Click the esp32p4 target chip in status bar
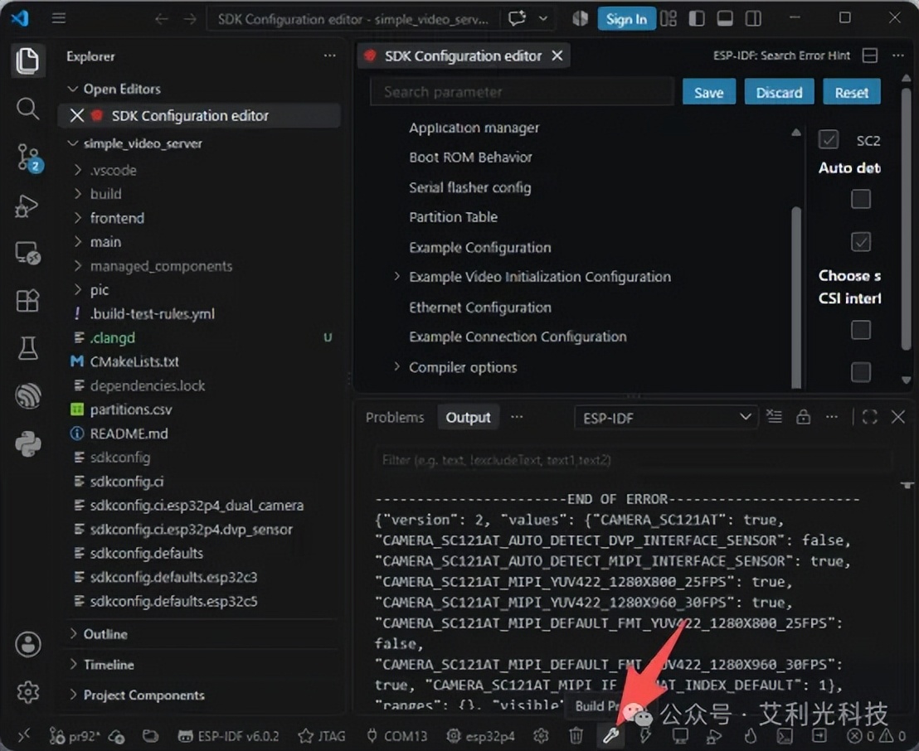Screen dimensions: 919x751 point(480,736)
